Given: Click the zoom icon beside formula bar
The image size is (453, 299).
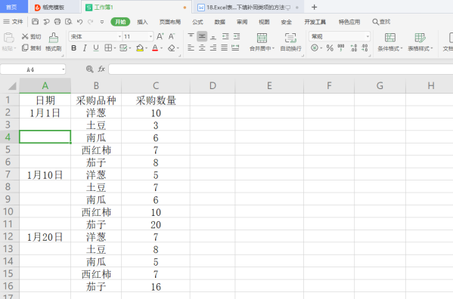Looking at the screenshot, I should click(89, 69).
